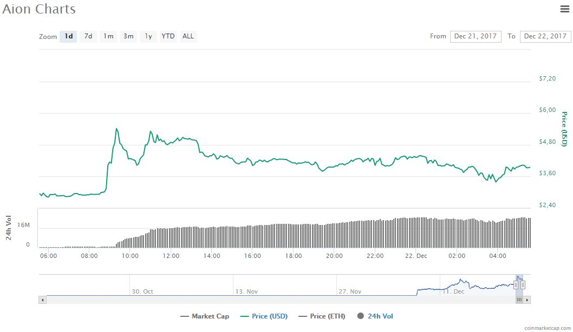Image resolution: width=573 pixels, height=332 pixels.
Task: Toggle the Price (USD) legend series
Action: [x=264, y=316]
